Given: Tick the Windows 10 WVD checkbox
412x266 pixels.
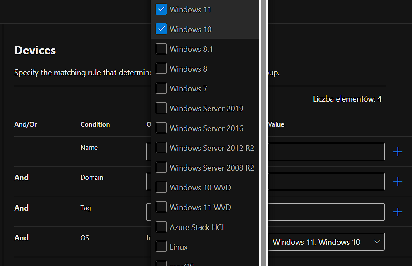Looking at the screenshot, I should click(161, 187).
